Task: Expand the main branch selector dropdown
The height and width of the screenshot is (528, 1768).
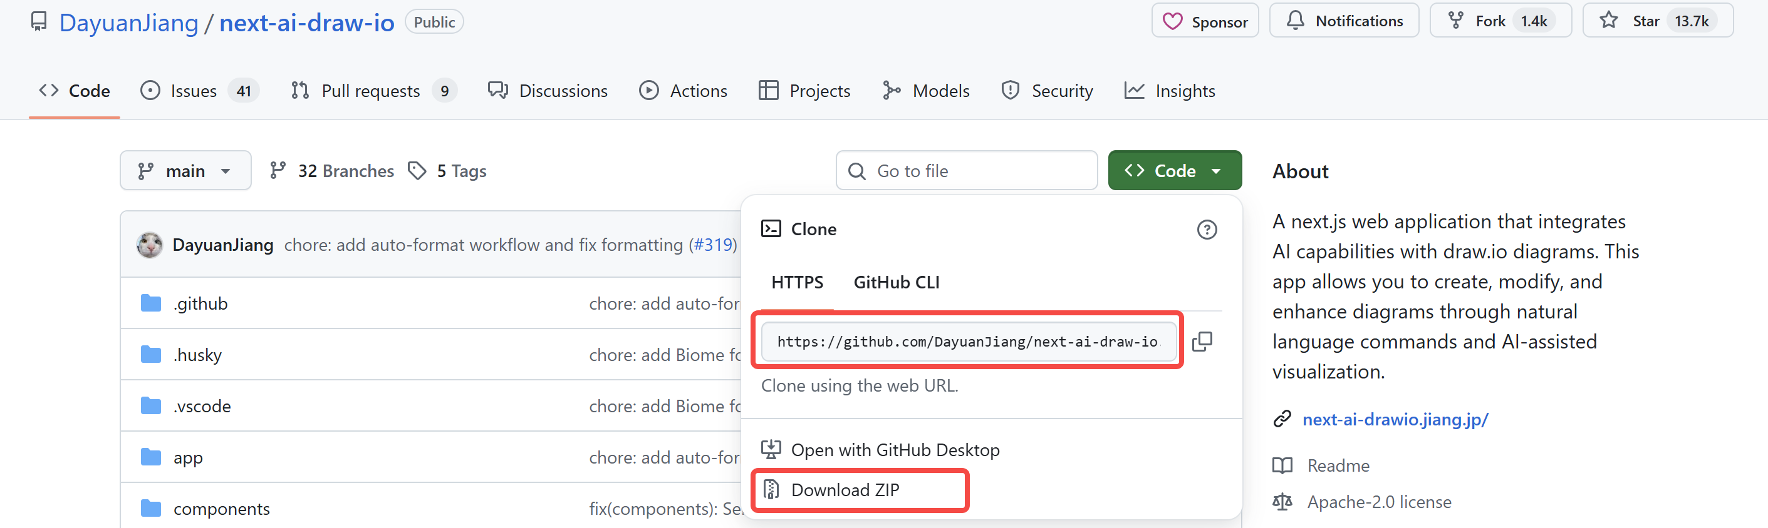Action: (185, 170)
